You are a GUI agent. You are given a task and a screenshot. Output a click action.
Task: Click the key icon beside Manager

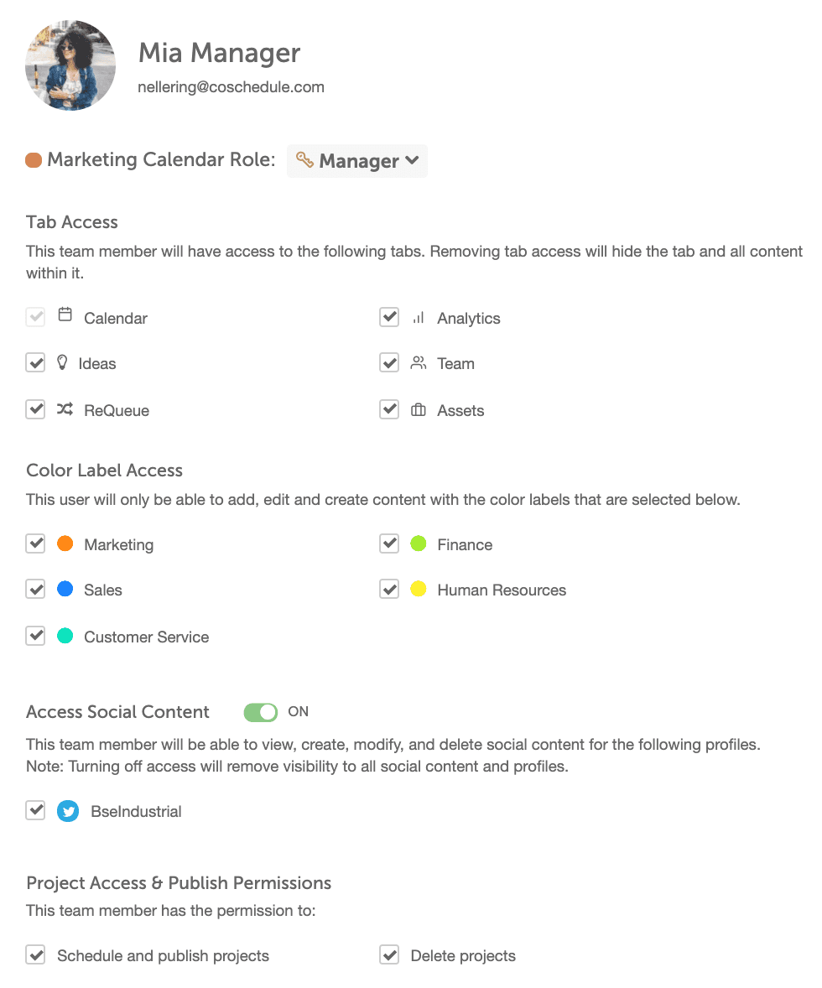coord(304,159)
